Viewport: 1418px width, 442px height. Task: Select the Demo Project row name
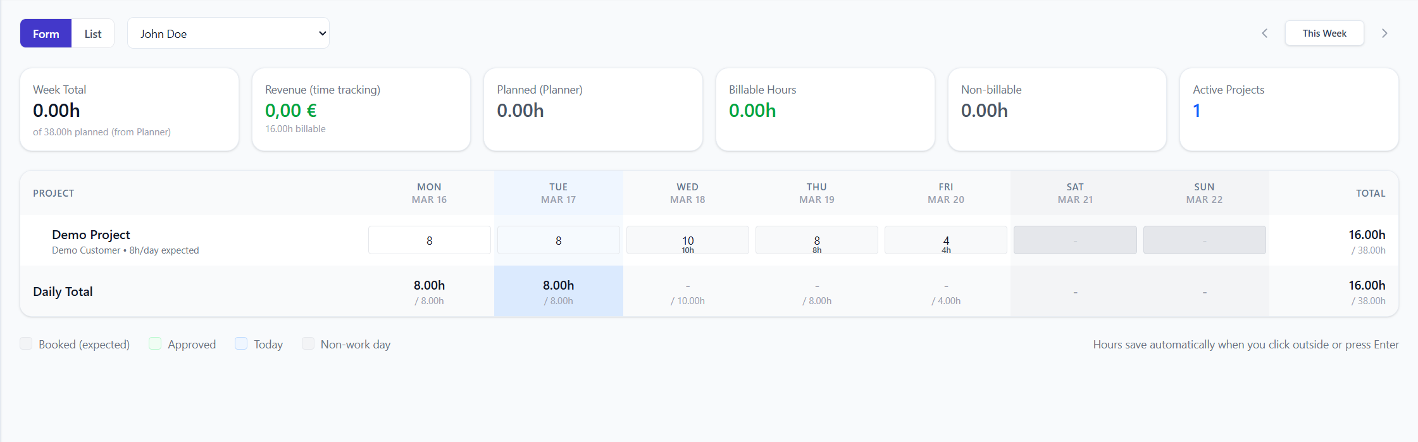coord(91,235)
